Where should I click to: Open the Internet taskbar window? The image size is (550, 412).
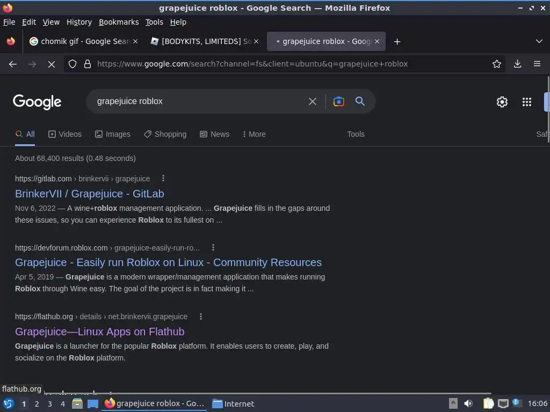233,404
